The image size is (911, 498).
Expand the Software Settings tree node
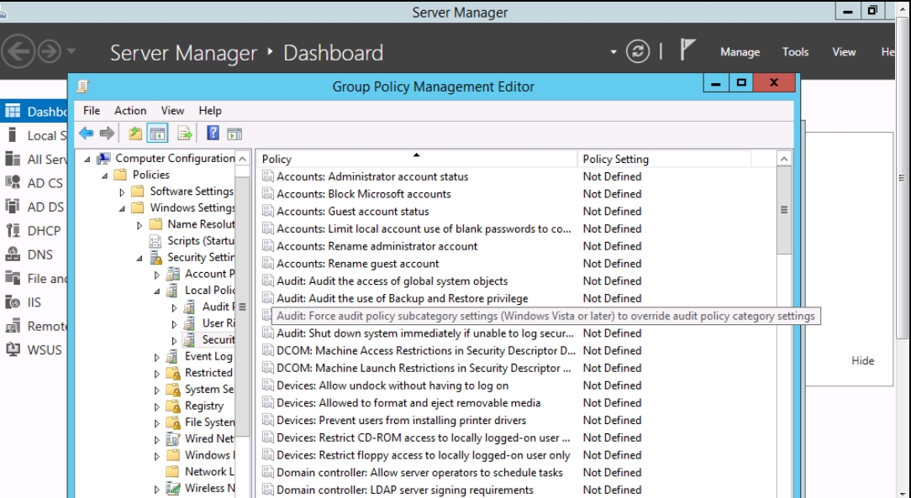tap(123, 192)
